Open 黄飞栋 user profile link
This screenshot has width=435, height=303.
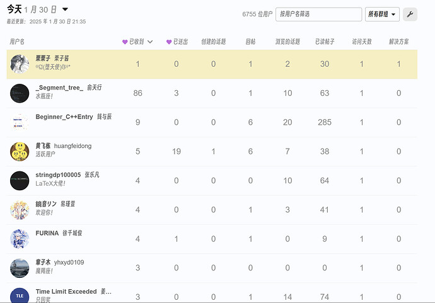tap(43, 146)
